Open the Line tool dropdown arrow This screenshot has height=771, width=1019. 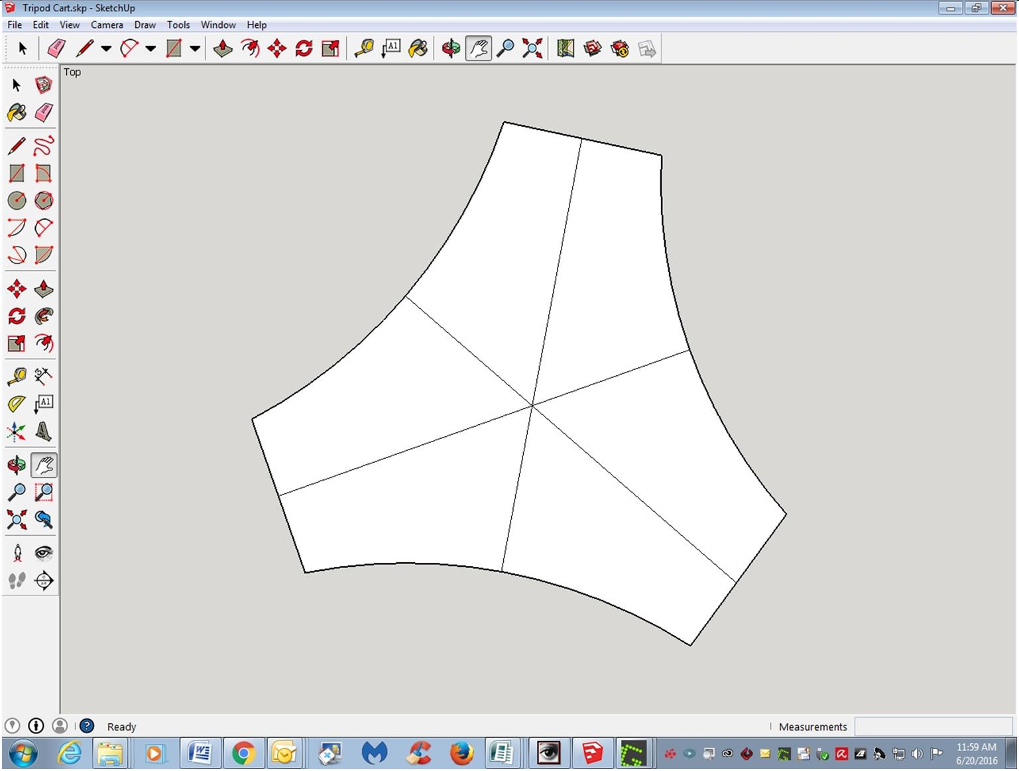click(x=104, y=48)
